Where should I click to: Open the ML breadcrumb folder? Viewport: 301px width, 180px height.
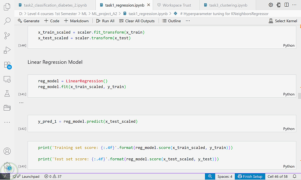(84, 14)
